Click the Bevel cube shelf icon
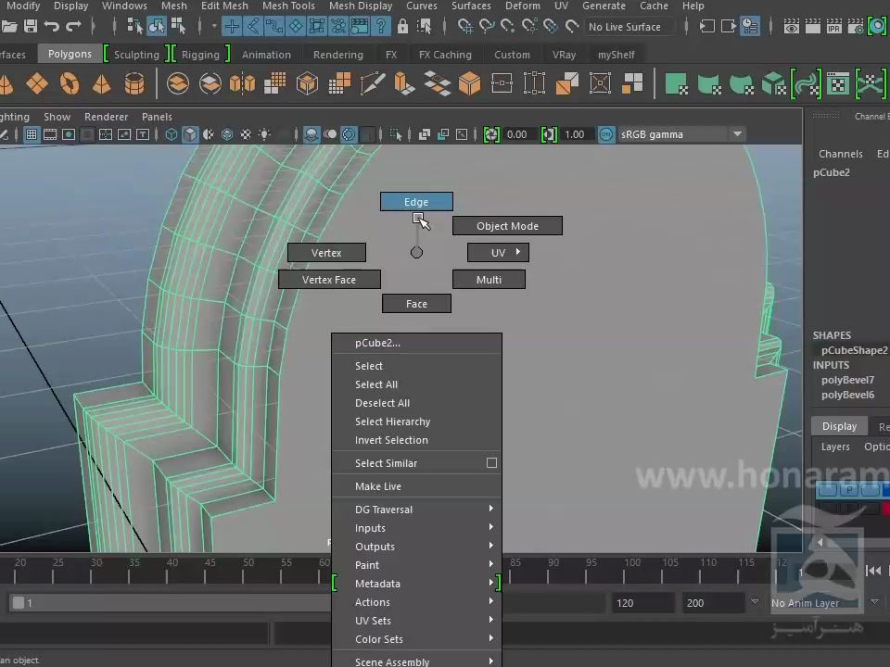The image size is (890, 667). click(470, 84)
